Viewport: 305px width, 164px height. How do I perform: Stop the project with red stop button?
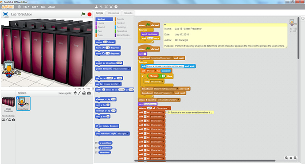[x=90, y=14]
